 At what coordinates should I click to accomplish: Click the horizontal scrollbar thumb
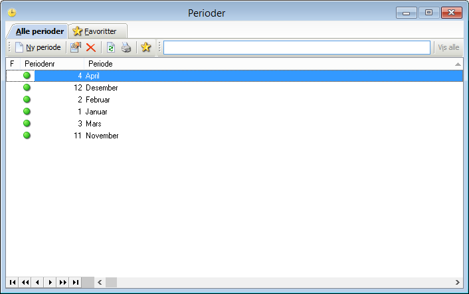coord(111,282)
